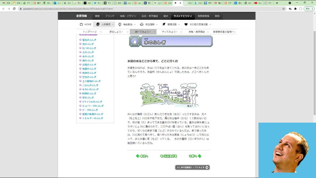This screenshot has height=178, width=316.
Task: Open the extensions puzzle-piece icon
Action: click(296, 9)
